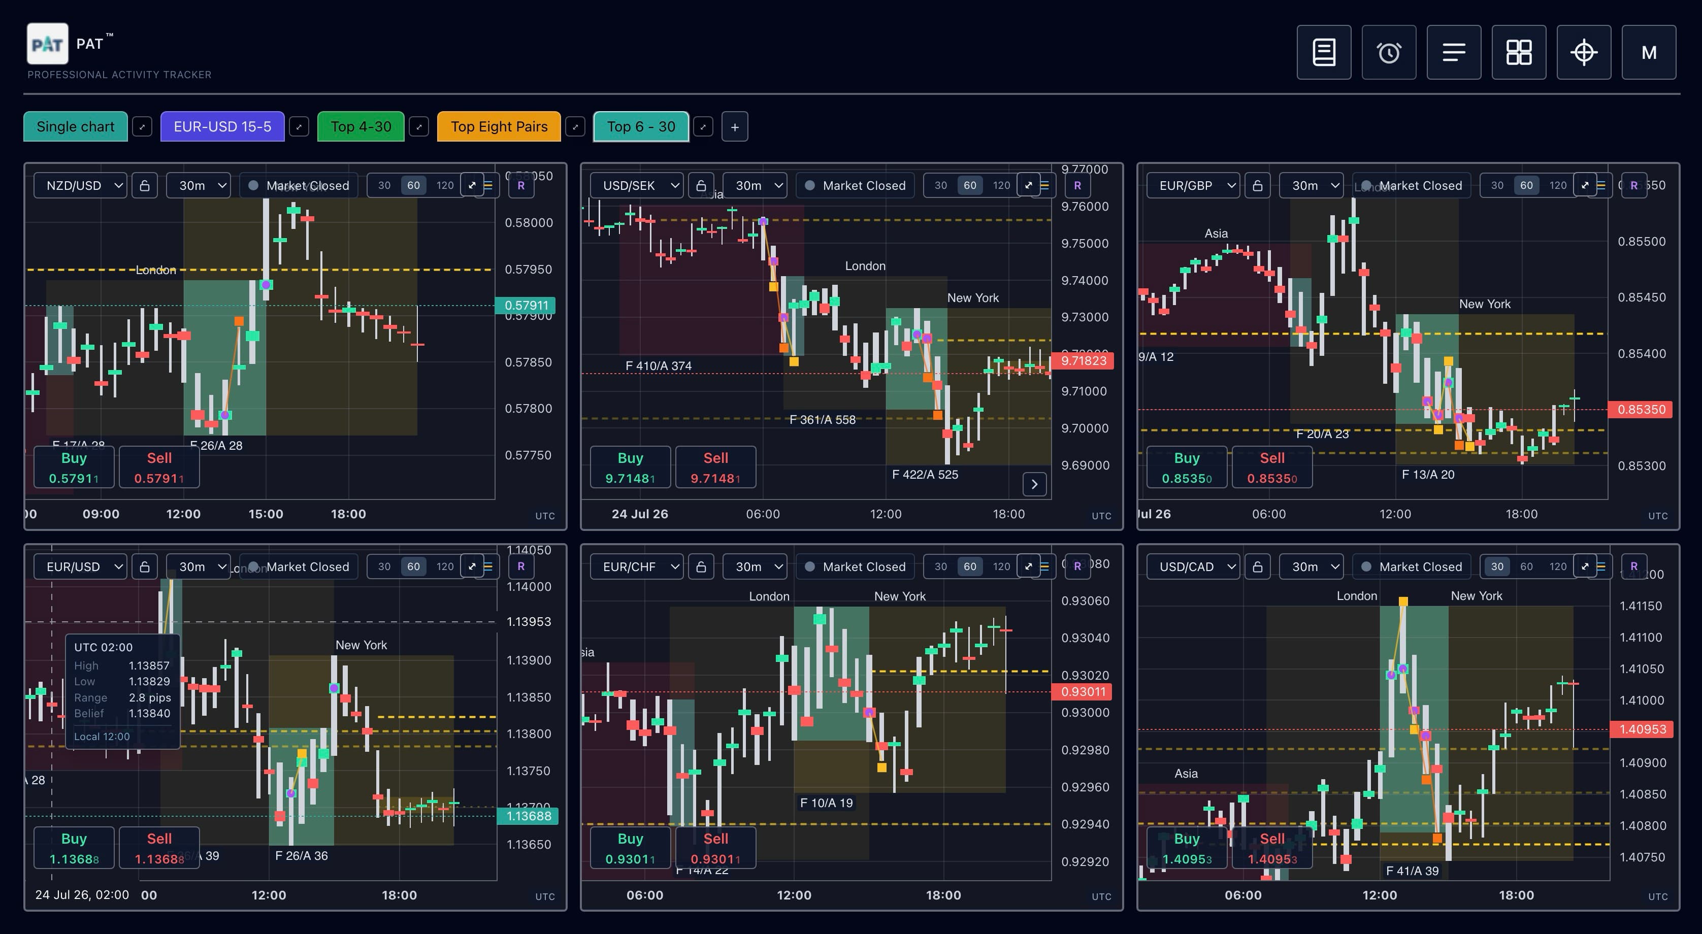This screenshot has width=1702, height=934.
Task: Click the right chevron on USD/SEK chart
Action: pyautogui.click(x=1035, y=484)
